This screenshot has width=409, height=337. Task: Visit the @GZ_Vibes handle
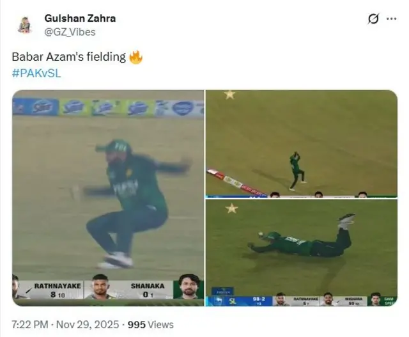pos(70,32)
